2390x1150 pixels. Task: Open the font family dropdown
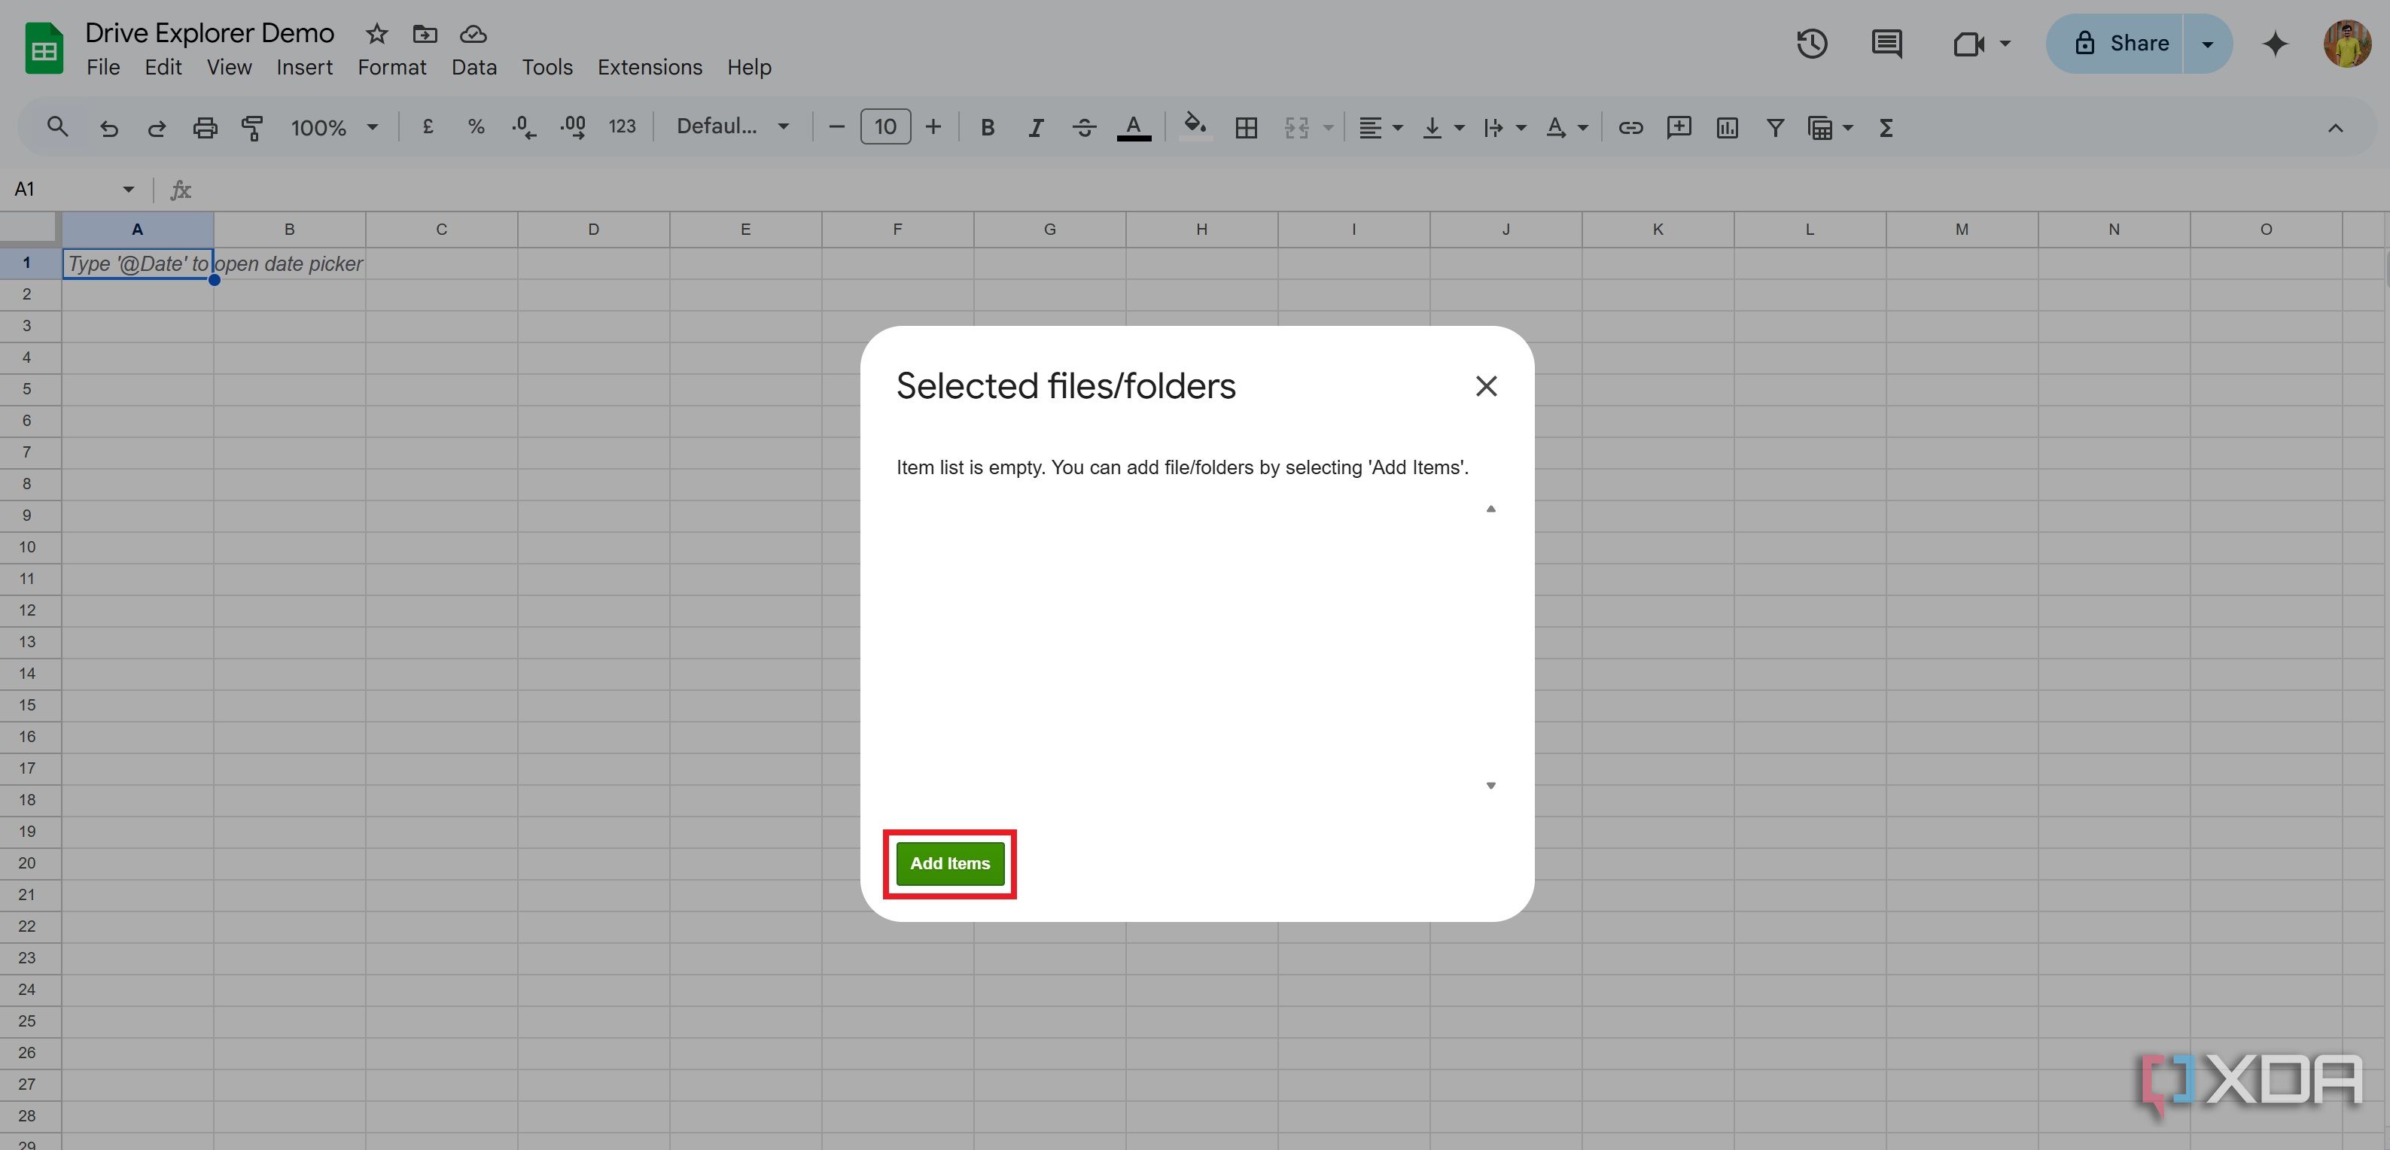click(733, 127)
